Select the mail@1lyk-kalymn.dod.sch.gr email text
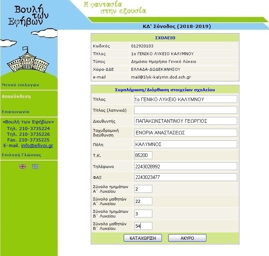Viewport: 269px width, 256px height. [x=161, y=77]
